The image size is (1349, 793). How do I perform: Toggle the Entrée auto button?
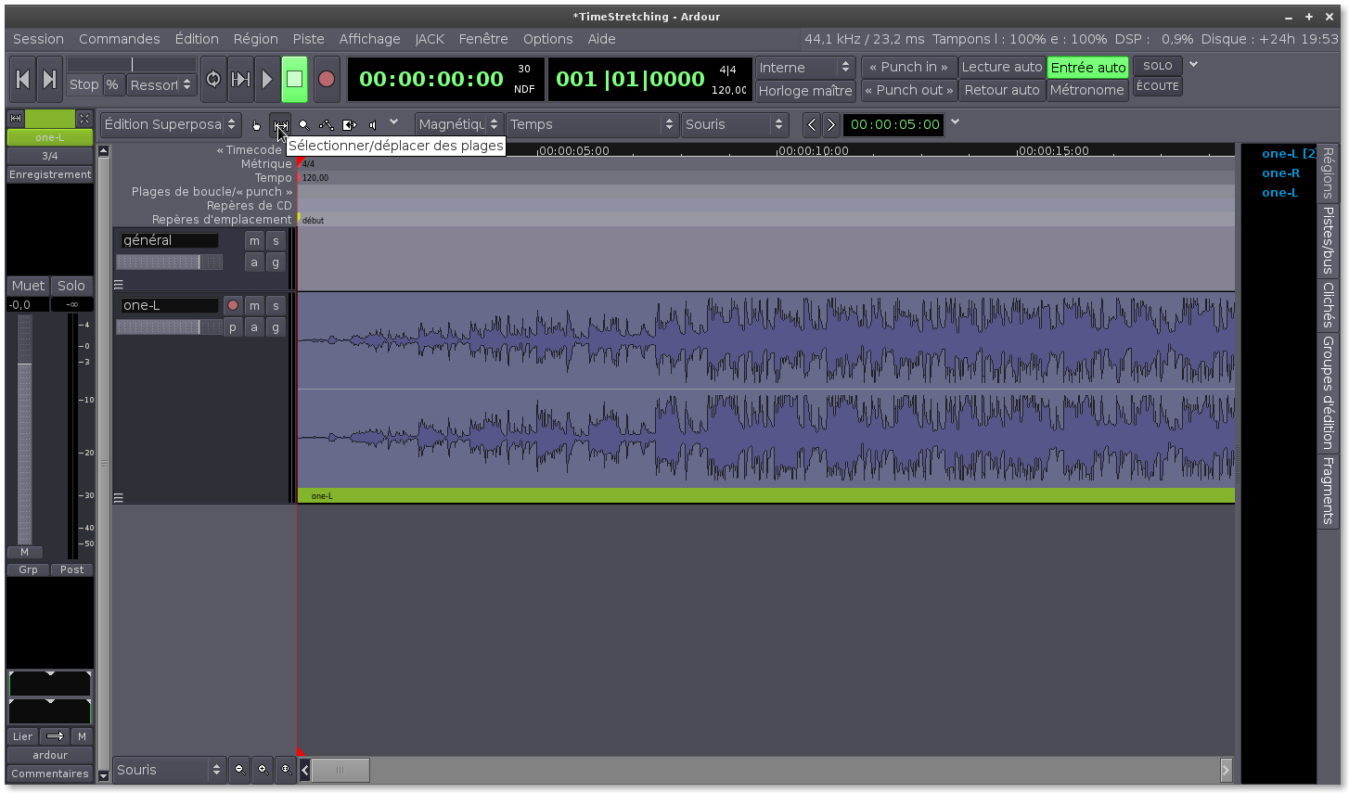[1087, 68]
